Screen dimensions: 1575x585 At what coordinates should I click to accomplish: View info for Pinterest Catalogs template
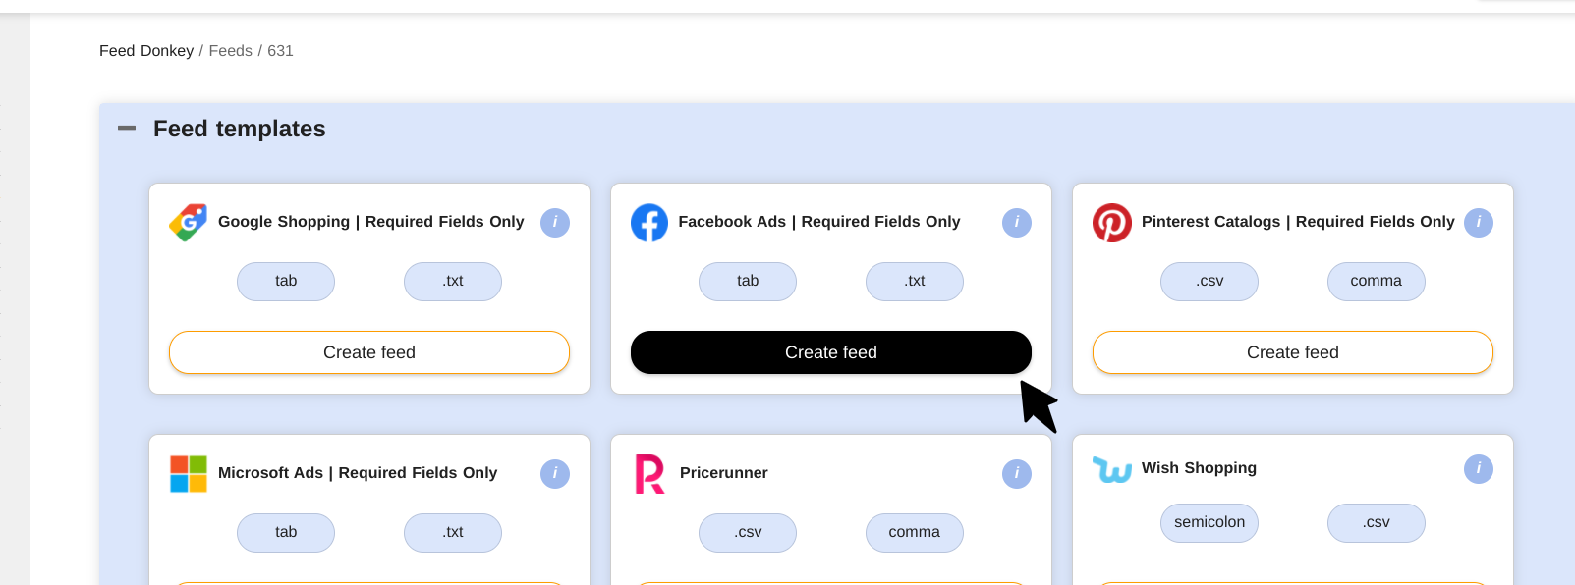(1479, 223)
